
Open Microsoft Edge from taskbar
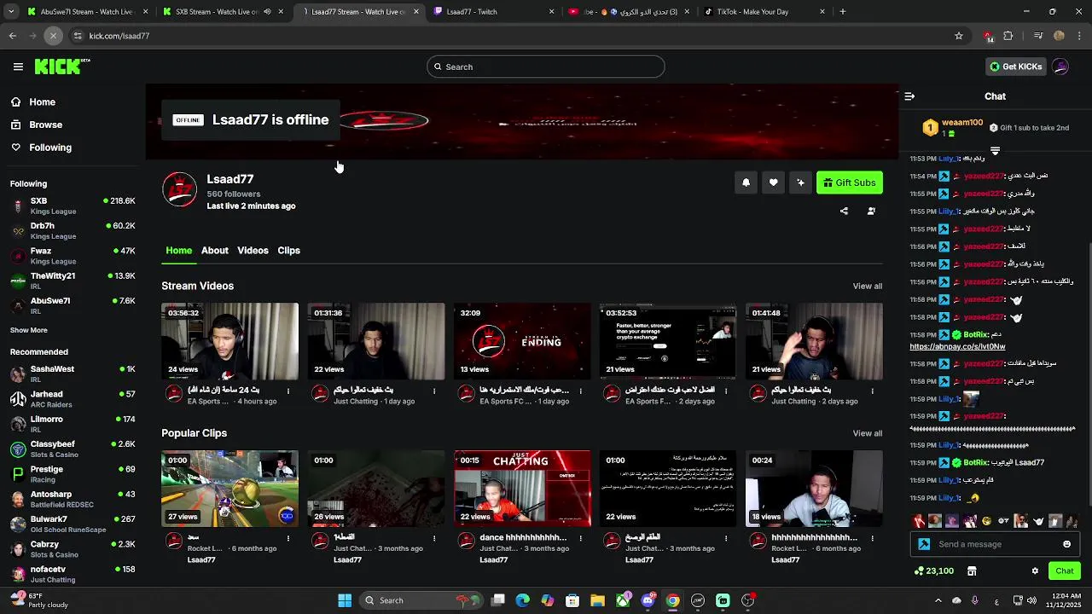pyautogui.click(x=523, y=600)
